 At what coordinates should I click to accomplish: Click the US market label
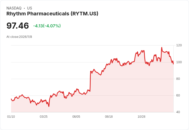tap(29, 8)
